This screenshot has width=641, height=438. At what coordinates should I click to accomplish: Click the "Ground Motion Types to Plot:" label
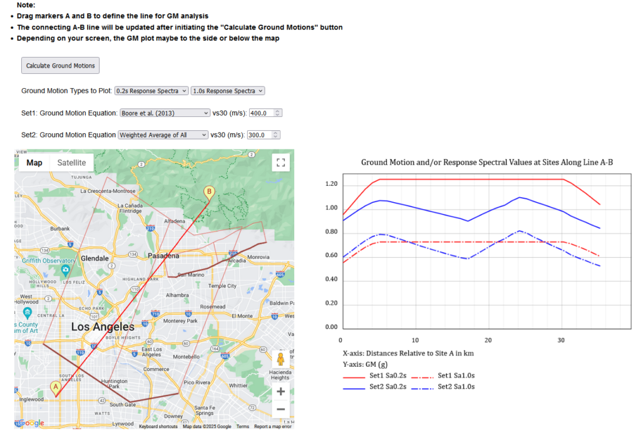pyautogui.click(x=66, y=91)
